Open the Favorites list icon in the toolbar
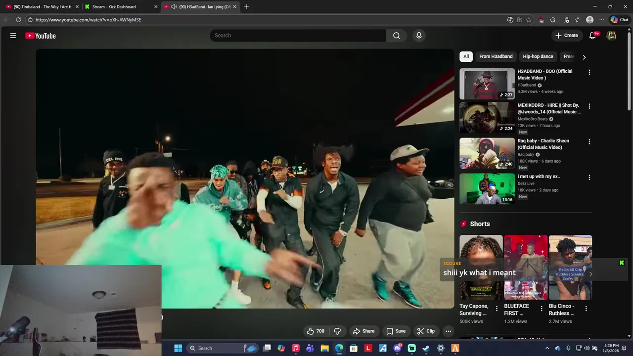The image size is (633, 356). [x=578, y=20]
